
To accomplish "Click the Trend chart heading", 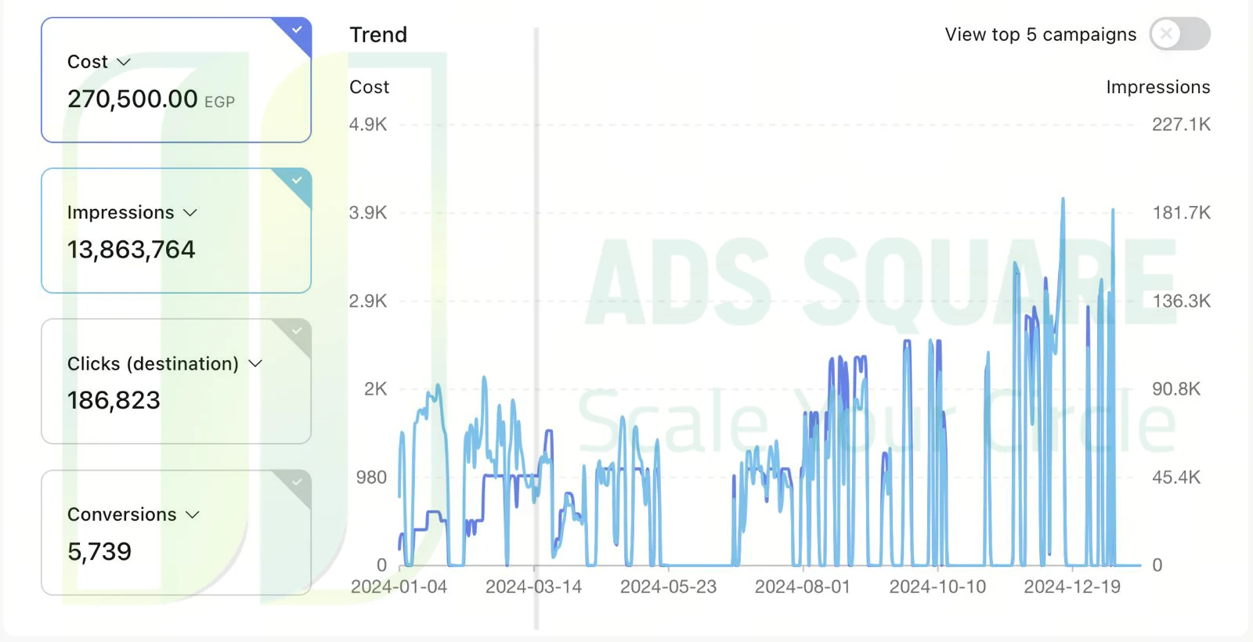I will pyautogui.click(x=378, y=34).
